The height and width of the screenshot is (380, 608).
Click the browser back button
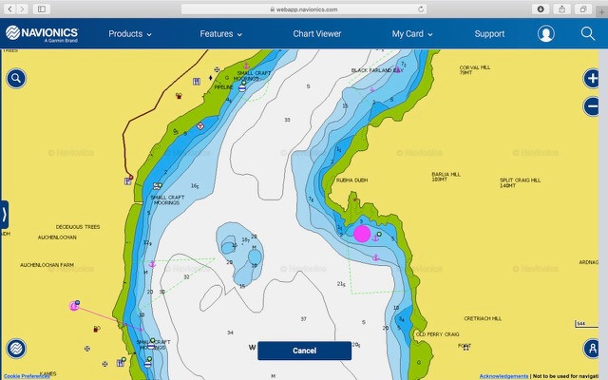pyautogui.click(x=10, y=9)
